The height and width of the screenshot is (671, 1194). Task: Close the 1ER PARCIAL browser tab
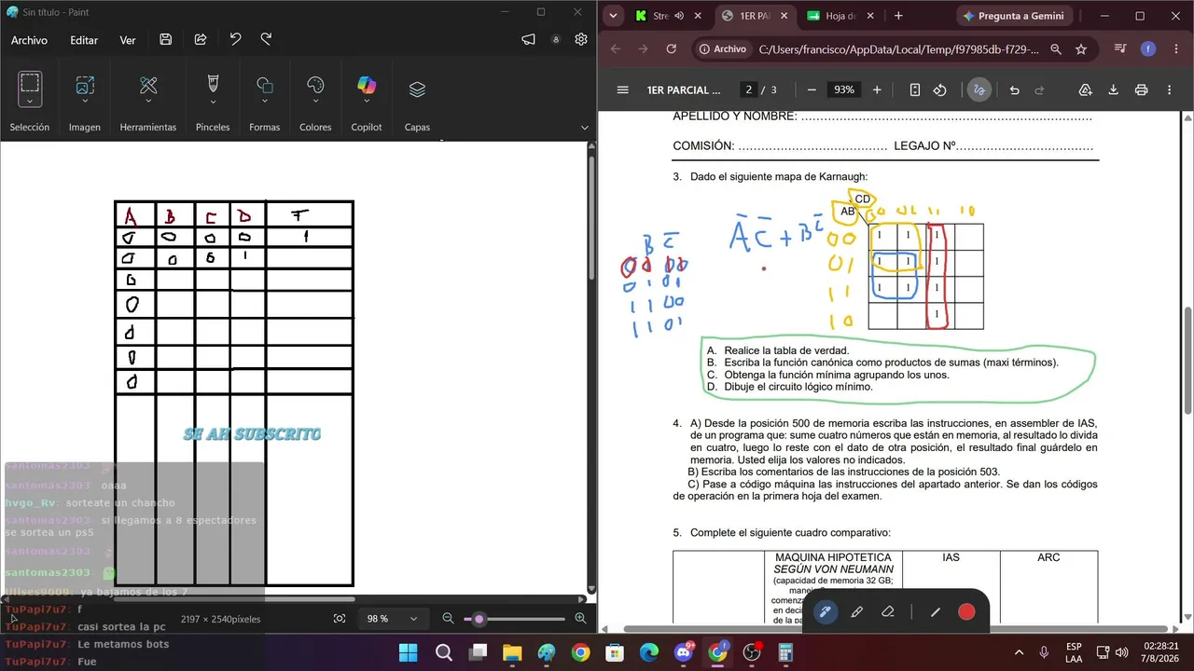pos(784,16)
